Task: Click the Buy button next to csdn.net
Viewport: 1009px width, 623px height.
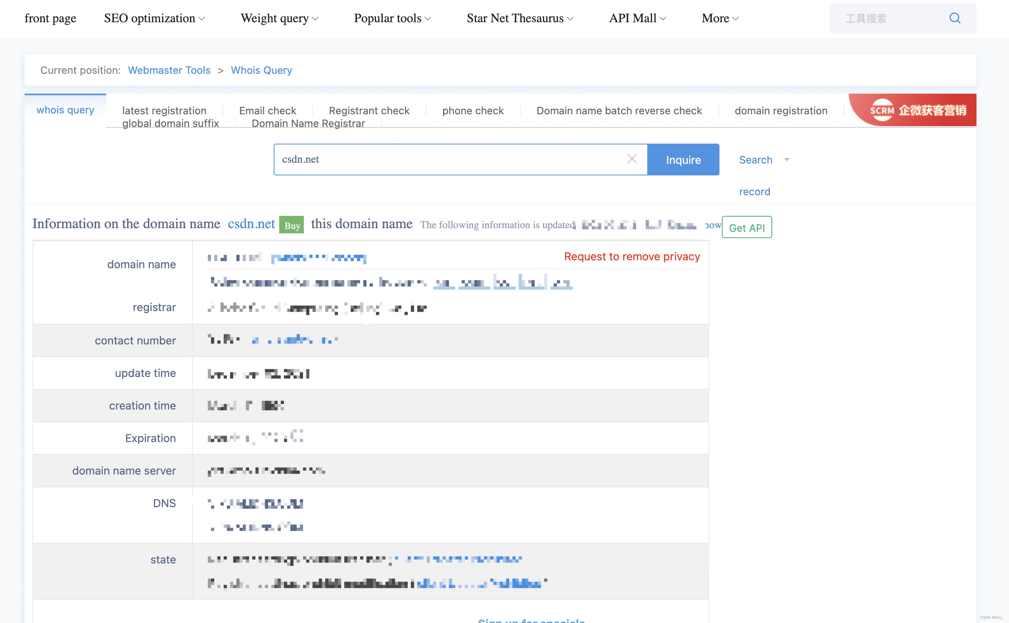Action: click(x=291, y=225)
